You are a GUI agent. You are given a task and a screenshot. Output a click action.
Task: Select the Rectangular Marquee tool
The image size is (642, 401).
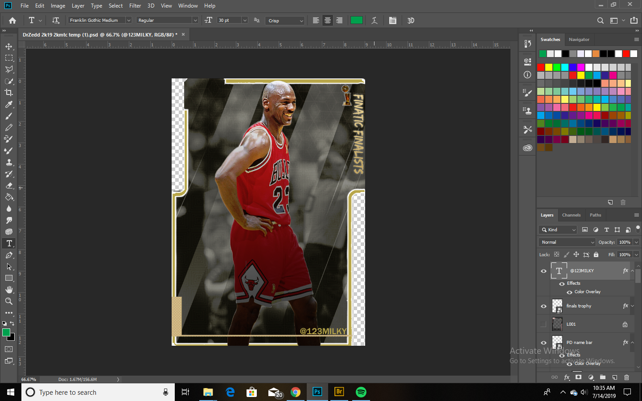(x=9, y=58)
